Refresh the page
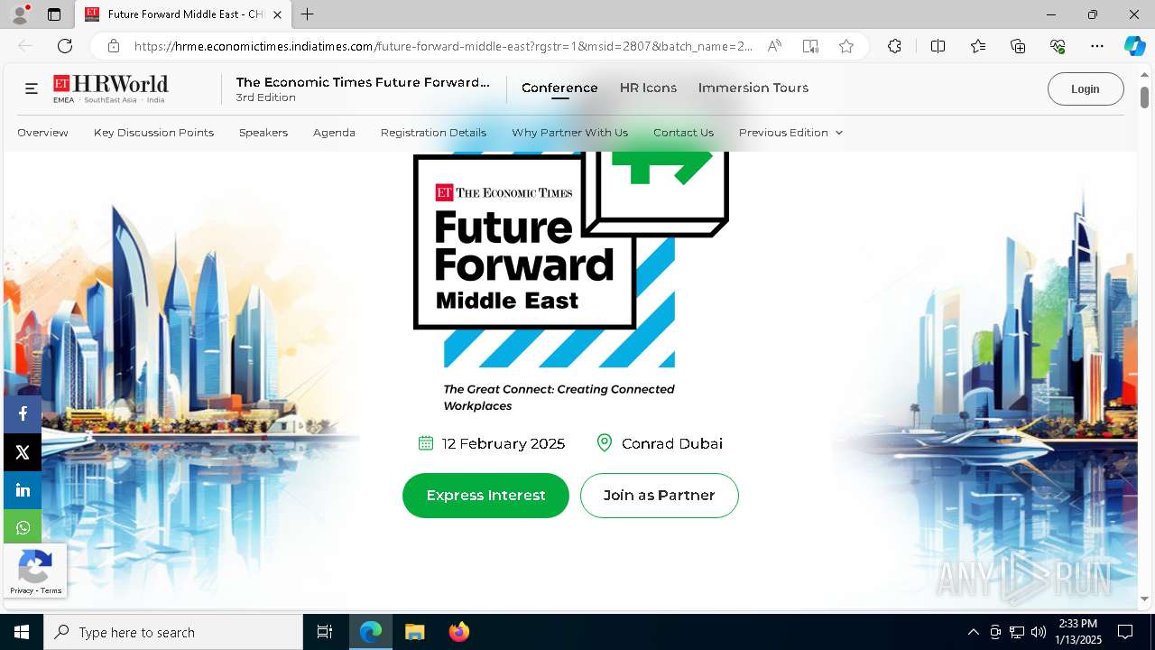Viewport: 1155px width, 650px height. point(65,46)
